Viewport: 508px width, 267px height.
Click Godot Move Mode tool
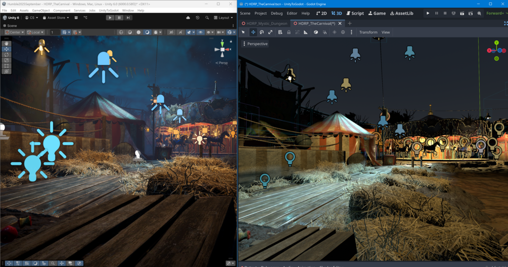click(x=253, y=32)
